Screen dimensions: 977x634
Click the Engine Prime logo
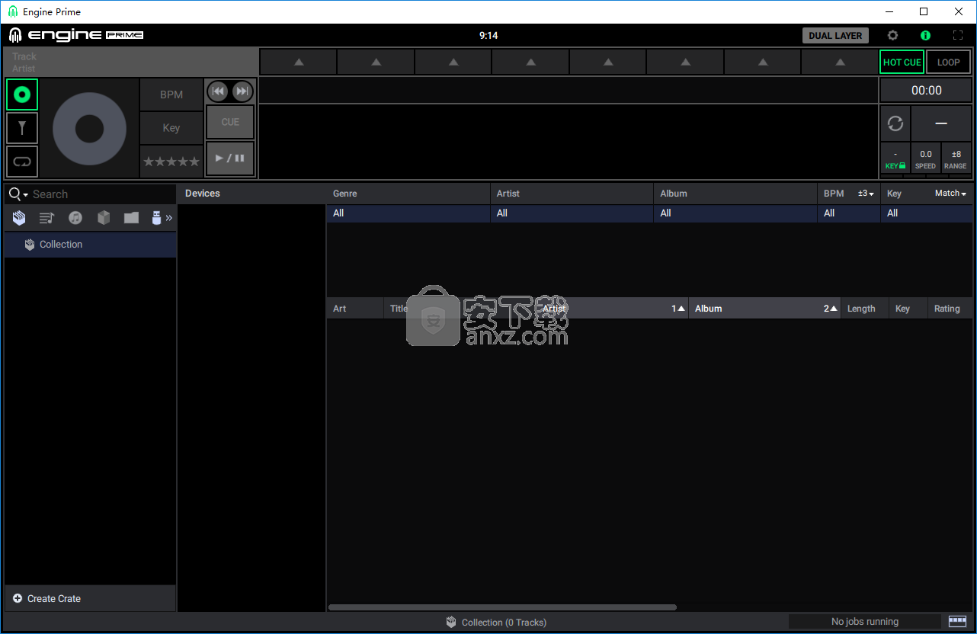76,35
